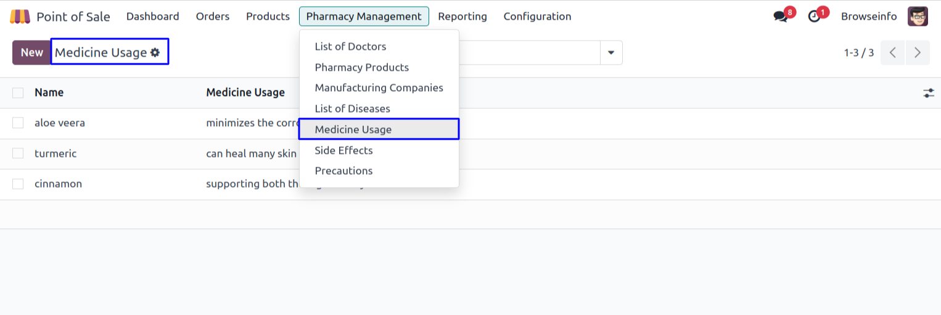Toggle the select-all header checkbox
941x315 pixels.
point(18,93)
